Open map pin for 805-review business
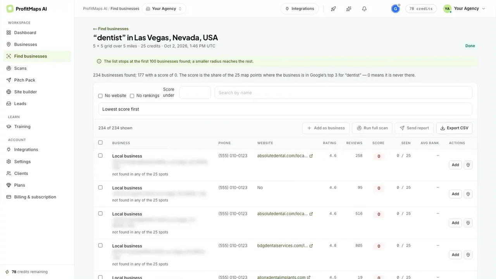The width and height of the screenshot is (496, 279). coord(468,255)
